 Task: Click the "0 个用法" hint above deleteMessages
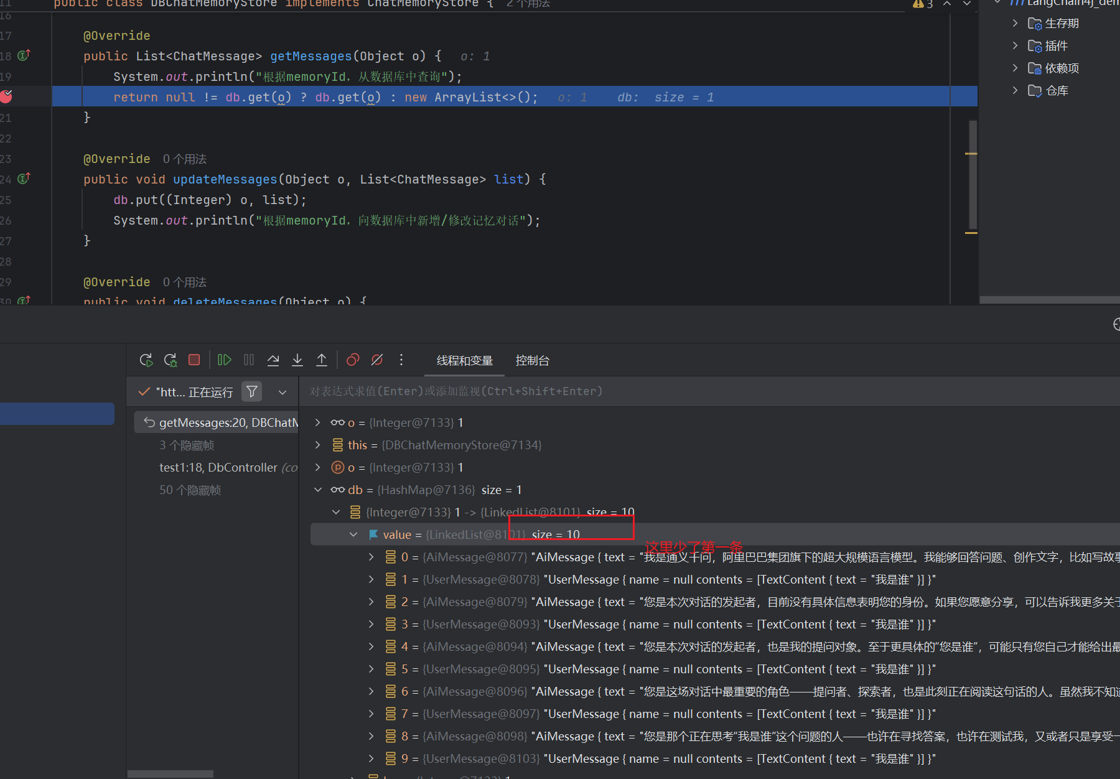185,282
